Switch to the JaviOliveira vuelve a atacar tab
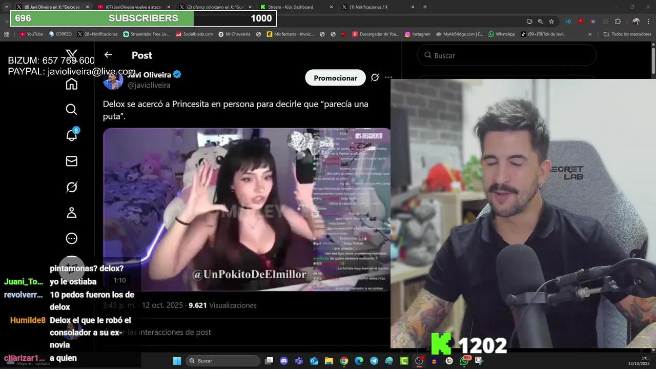The width and height of the screenshot is (656, 369). tap(134, 7)
